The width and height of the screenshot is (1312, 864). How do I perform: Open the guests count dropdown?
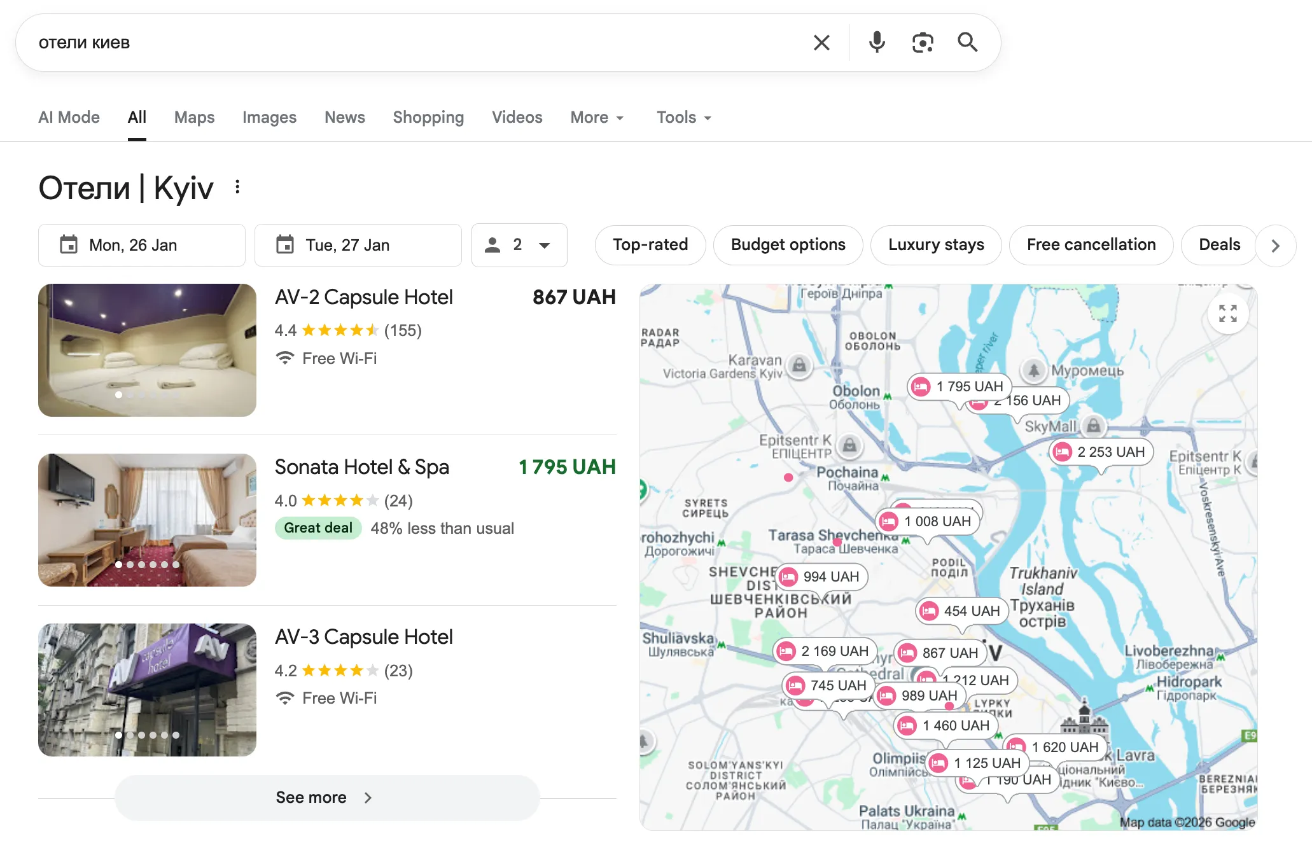(519, 245)
